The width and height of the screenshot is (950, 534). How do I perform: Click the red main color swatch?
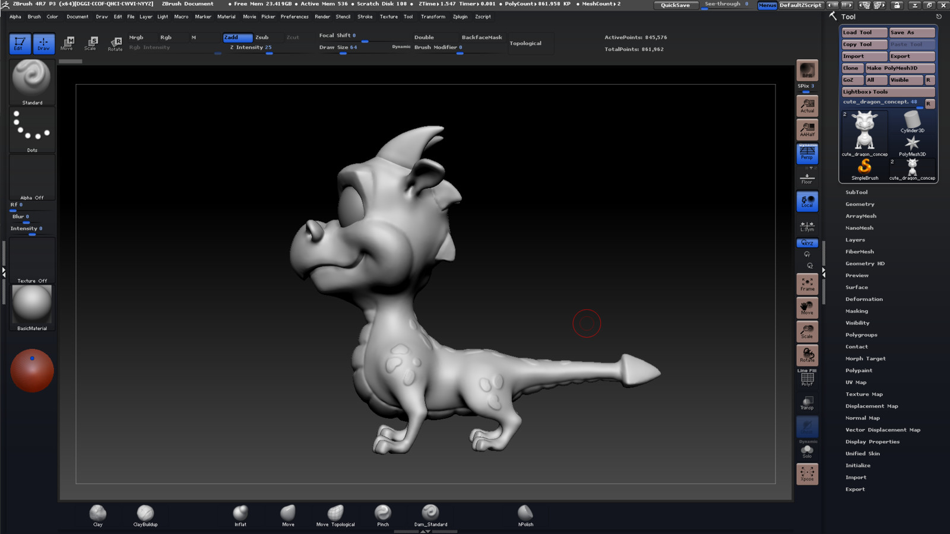tap(32, 370)
